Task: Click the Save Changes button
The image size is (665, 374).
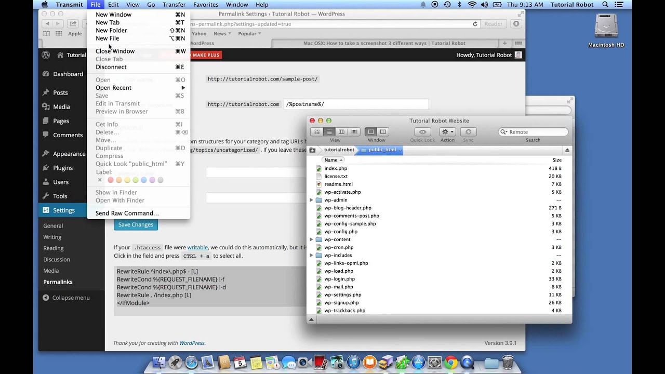Action: 136,224
